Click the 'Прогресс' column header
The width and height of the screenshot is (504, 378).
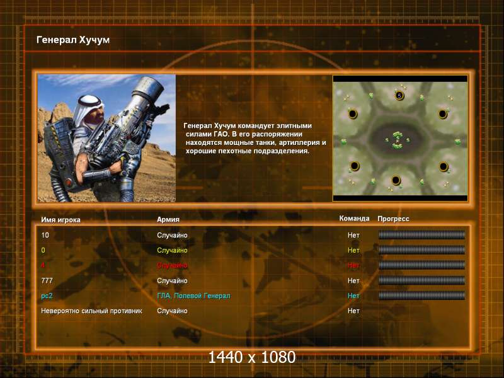393,219
